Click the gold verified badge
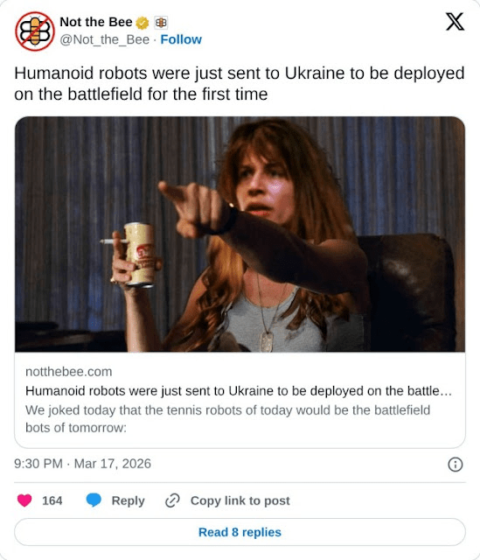The height and width of the screenshot is (560, 480). click(143, 23)
